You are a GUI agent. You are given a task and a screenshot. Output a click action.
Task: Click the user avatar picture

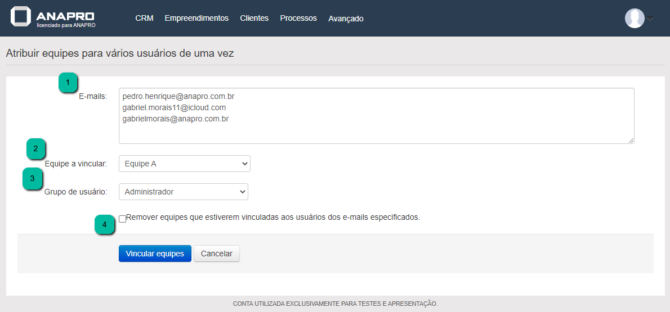tap(635, 18)
